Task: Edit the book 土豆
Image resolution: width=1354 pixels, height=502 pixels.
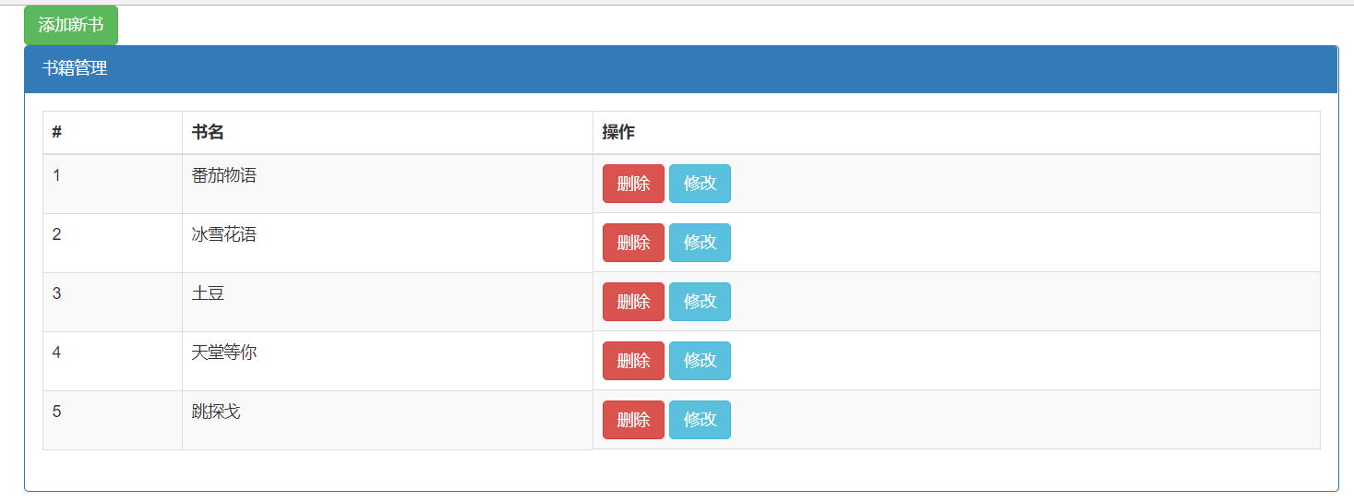Action: [x=700, y=302]
